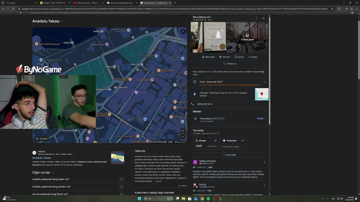
Task: Switch to the sansar salvo tab
Action: pyautogui.click(x=89, y=3)
